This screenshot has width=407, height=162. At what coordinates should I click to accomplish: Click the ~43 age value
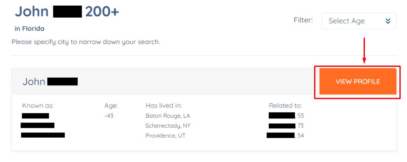[x=108, y=116]
